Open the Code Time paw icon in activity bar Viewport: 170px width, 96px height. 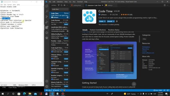pos(47,38)
